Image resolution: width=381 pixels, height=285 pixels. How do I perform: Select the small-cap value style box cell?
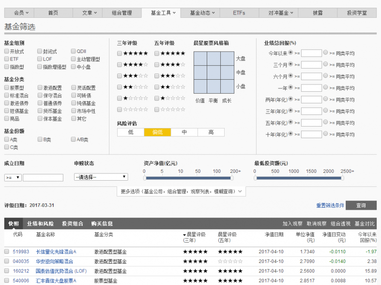pyautogui.click(x=200, y=86)
